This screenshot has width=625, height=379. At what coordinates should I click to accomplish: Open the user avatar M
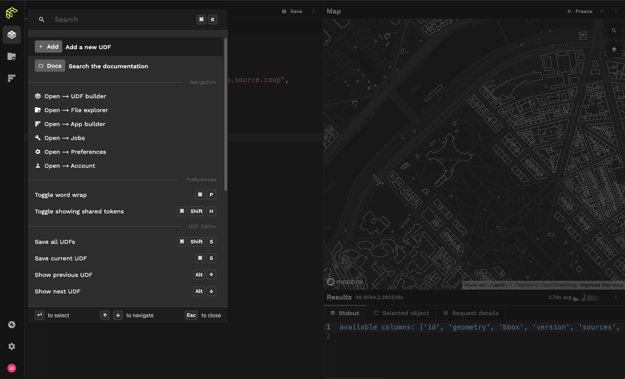coord(12,368)
